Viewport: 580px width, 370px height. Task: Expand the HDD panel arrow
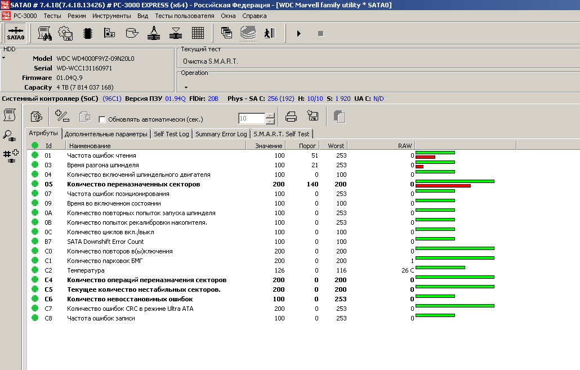[x=4, y=57]
